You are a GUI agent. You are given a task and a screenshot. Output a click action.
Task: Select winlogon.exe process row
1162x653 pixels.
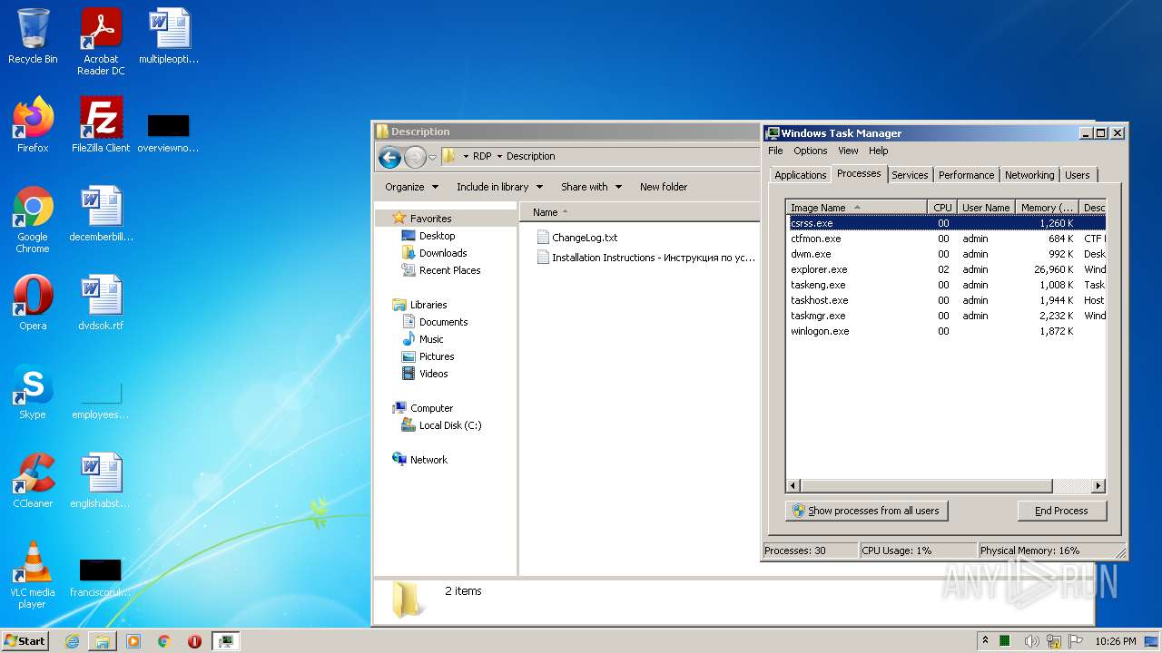click(946, 331)
